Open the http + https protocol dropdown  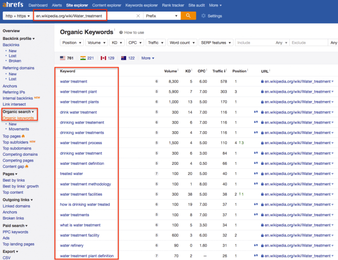(x=17, y=16)
